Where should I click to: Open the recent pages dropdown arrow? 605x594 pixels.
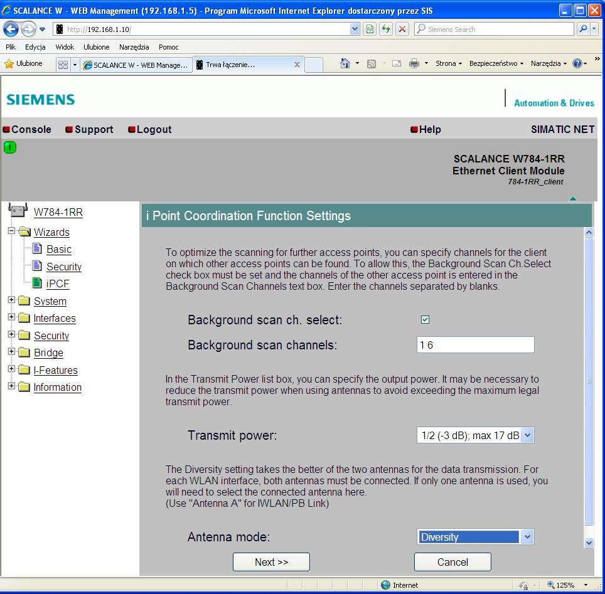43,29
